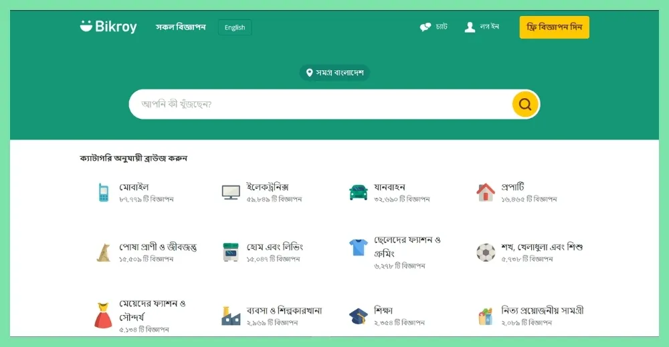This screenshot has height=347, width=669.
Task: Click the cat pets category icon
Action: click(x=103, y=252)
